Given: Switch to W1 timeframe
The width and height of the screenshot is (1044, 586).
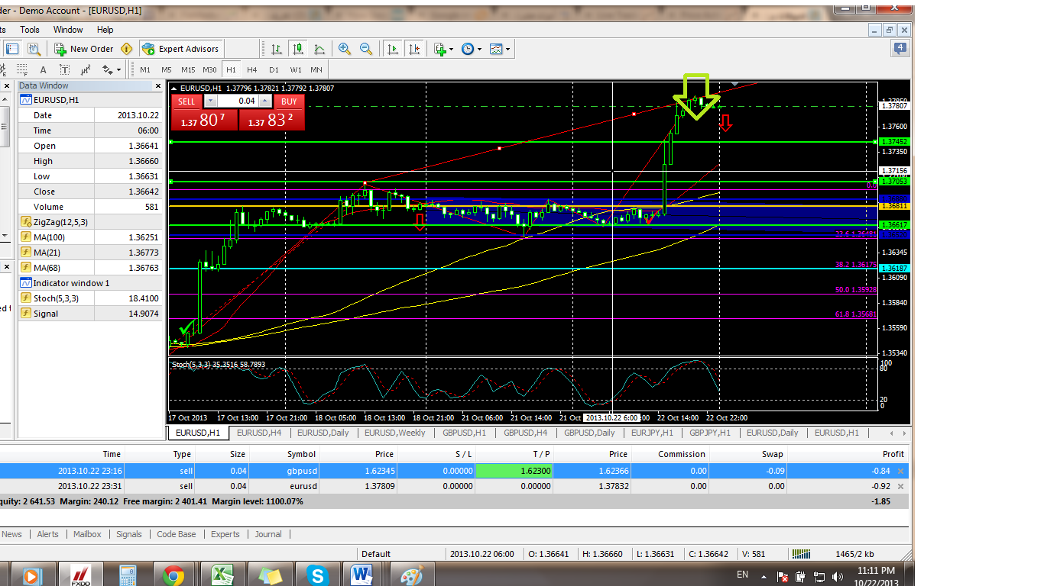Looking at the screenshot, I should [x=295, y=69].
